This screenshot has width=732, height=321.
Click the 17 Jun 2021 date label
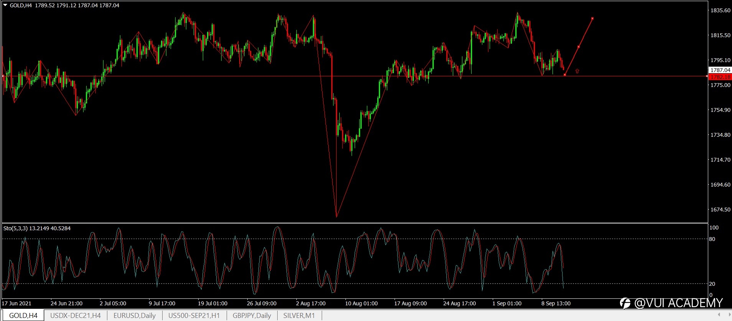click(x=16, y=303)
